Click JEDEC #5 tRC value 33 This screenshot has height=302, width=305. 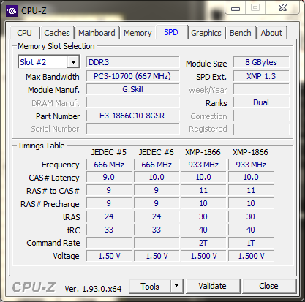point(109,230)
